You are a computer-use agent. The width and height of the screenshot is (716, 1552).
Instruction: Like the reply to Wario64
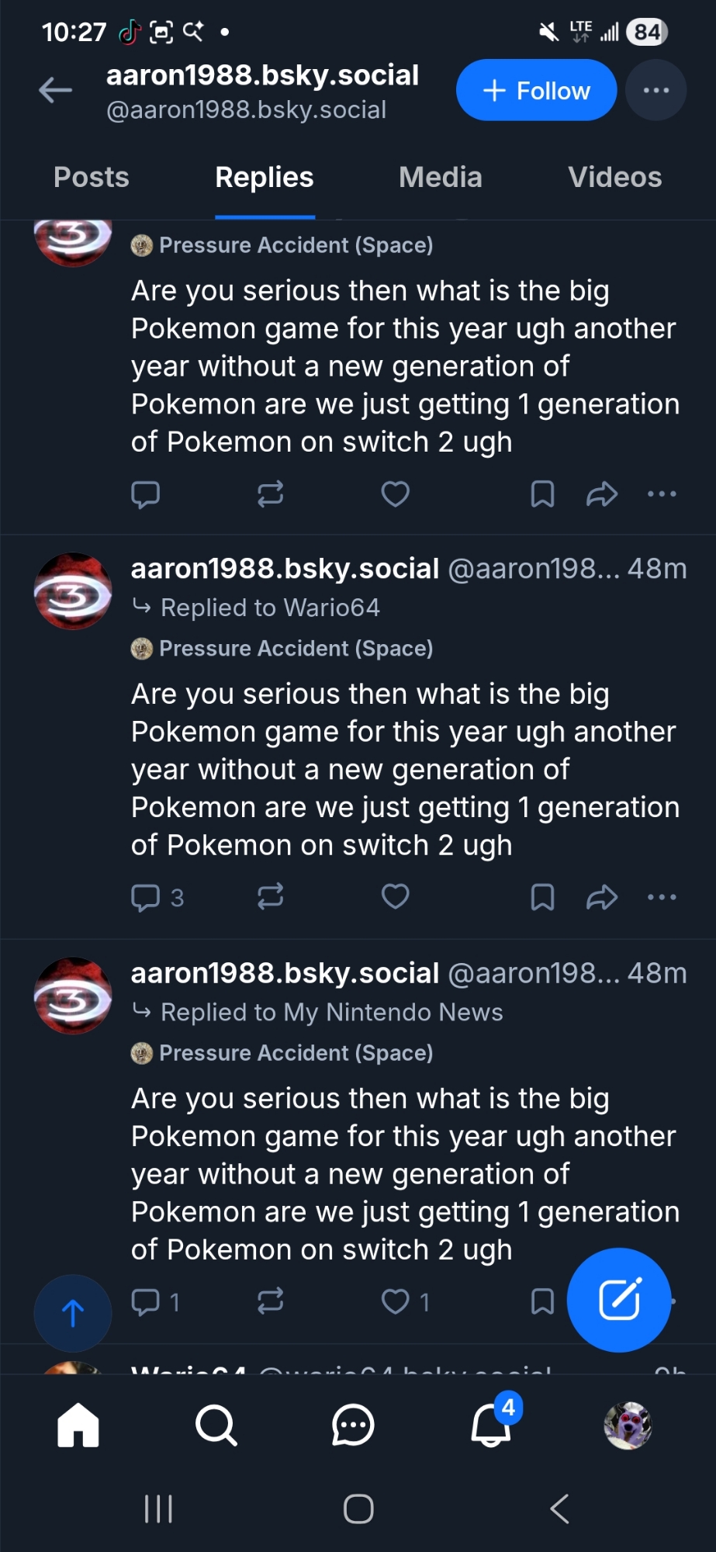coord(396,897)
